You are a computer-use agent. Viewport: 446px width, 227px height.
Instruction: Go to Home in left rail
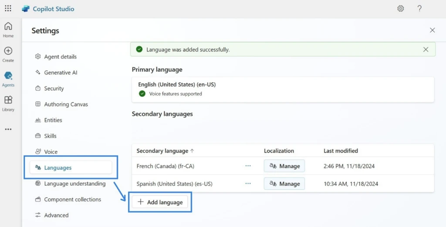click(x=8, y=30)
